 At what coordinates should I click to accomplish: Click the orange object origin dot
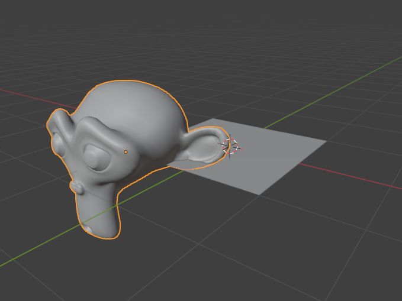click(126, 152)
